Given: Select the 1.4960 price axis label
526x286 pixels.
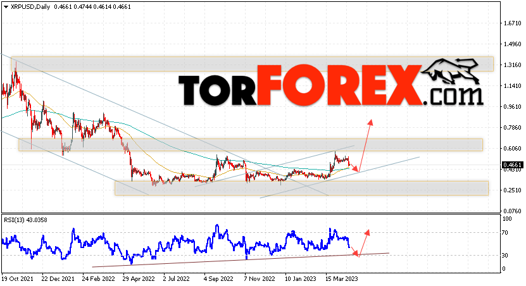Looking at the screenshot, I should click(512, 44).
